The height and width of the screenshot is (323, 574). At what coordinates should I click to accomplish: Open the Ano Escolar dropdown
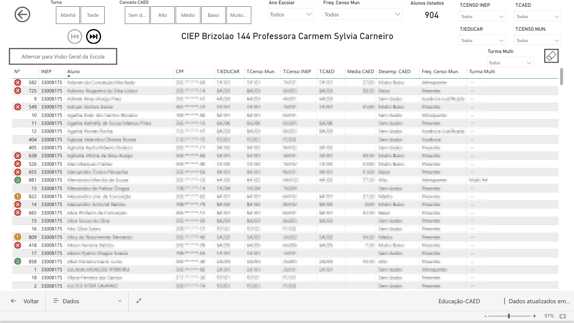(291, 15)
